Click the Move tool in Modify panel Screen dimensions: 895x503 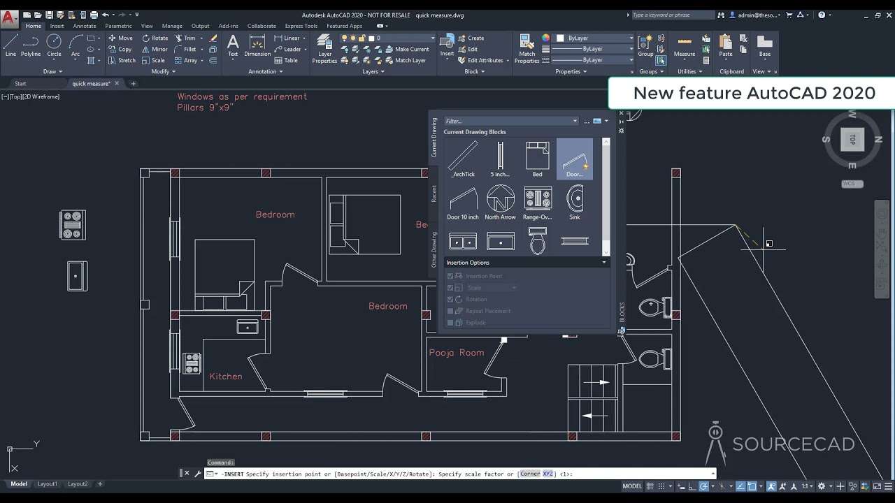click(120, 38)
